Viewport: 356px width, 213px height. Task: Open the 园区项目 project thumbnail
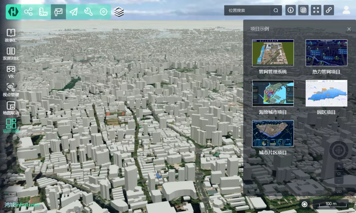pos(326,93)
